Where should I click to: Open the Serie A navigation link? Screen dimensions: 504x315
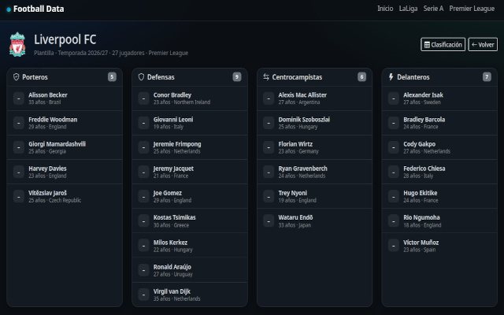pyautogui.click(x=433, y=9)
